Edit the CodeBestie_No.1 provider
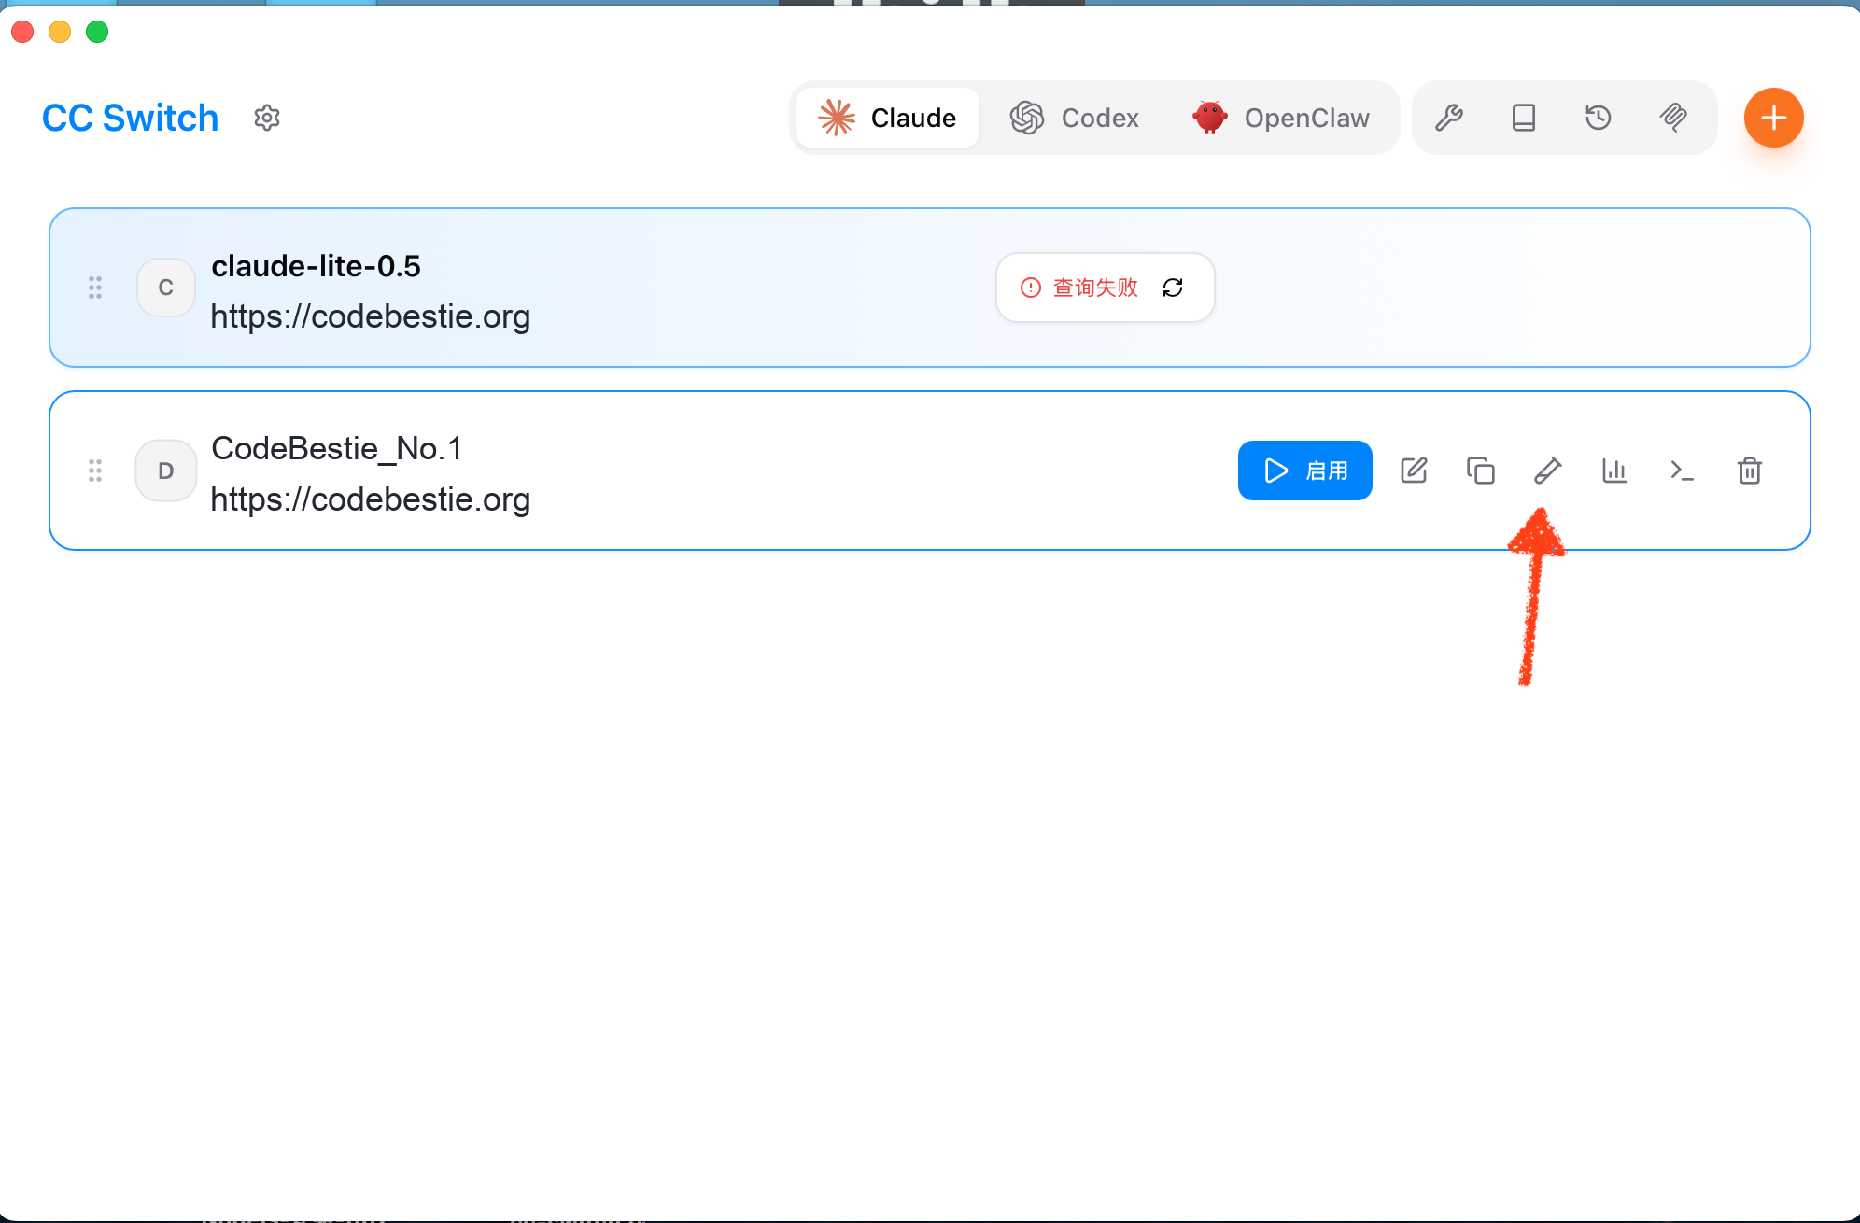This screenshot has width=1860, height=1223. [1414, 471]
